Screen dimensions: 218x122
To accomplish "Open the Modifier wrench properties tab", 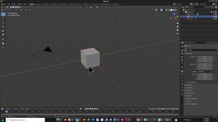I will 182,75.
